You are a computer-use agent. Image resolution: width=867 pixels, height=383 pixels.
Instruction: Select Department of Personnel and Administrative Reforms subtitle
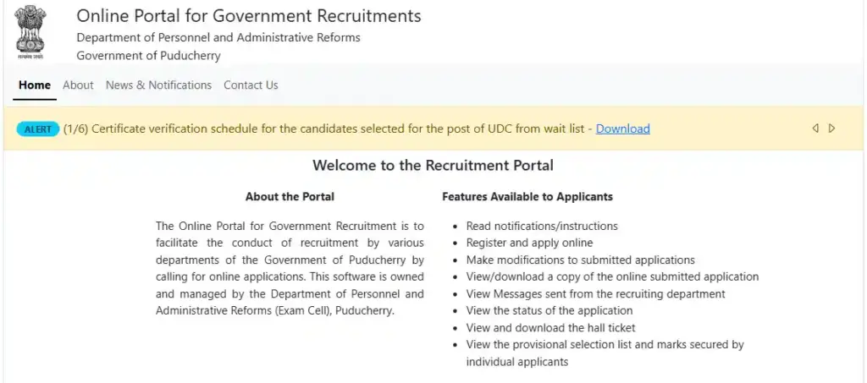click(x=218, y=37)
